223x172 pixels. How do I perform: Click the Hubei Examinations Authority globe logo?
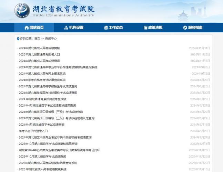click(22, 11)
